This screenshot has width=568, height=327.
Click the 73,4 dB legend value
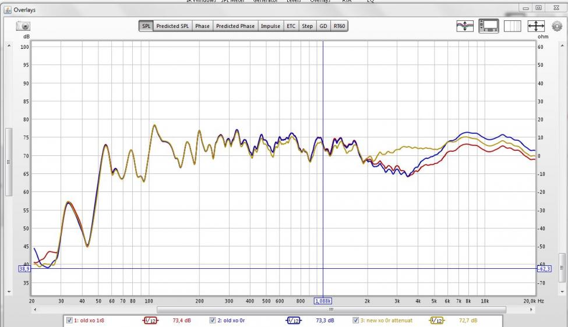182,321
